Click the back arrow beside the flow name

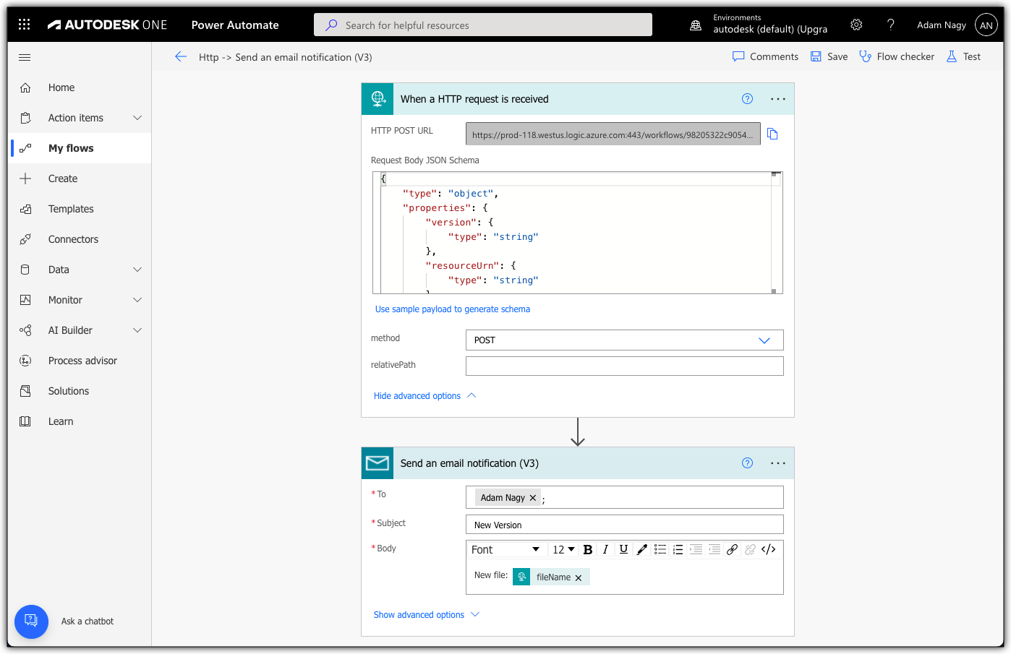[x=181, y=57]
